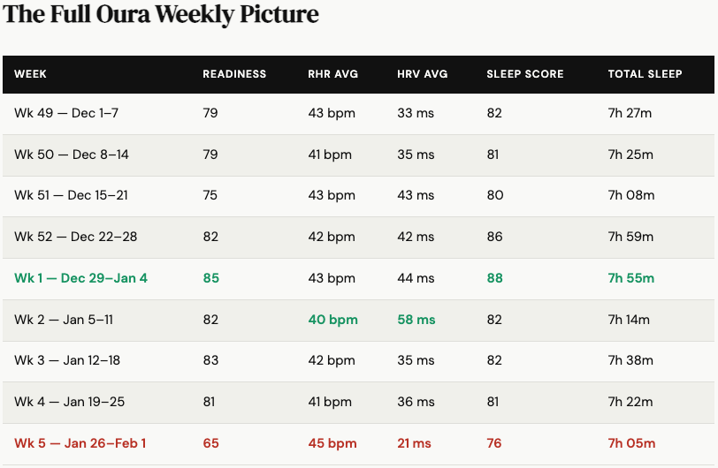
Task: Click the SLEEP SCORE column header
Action: click(524, 74)
